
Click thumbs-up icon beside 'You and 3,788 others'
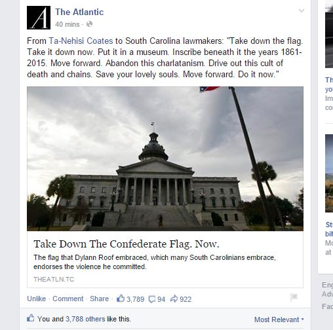tap(31, 318)
